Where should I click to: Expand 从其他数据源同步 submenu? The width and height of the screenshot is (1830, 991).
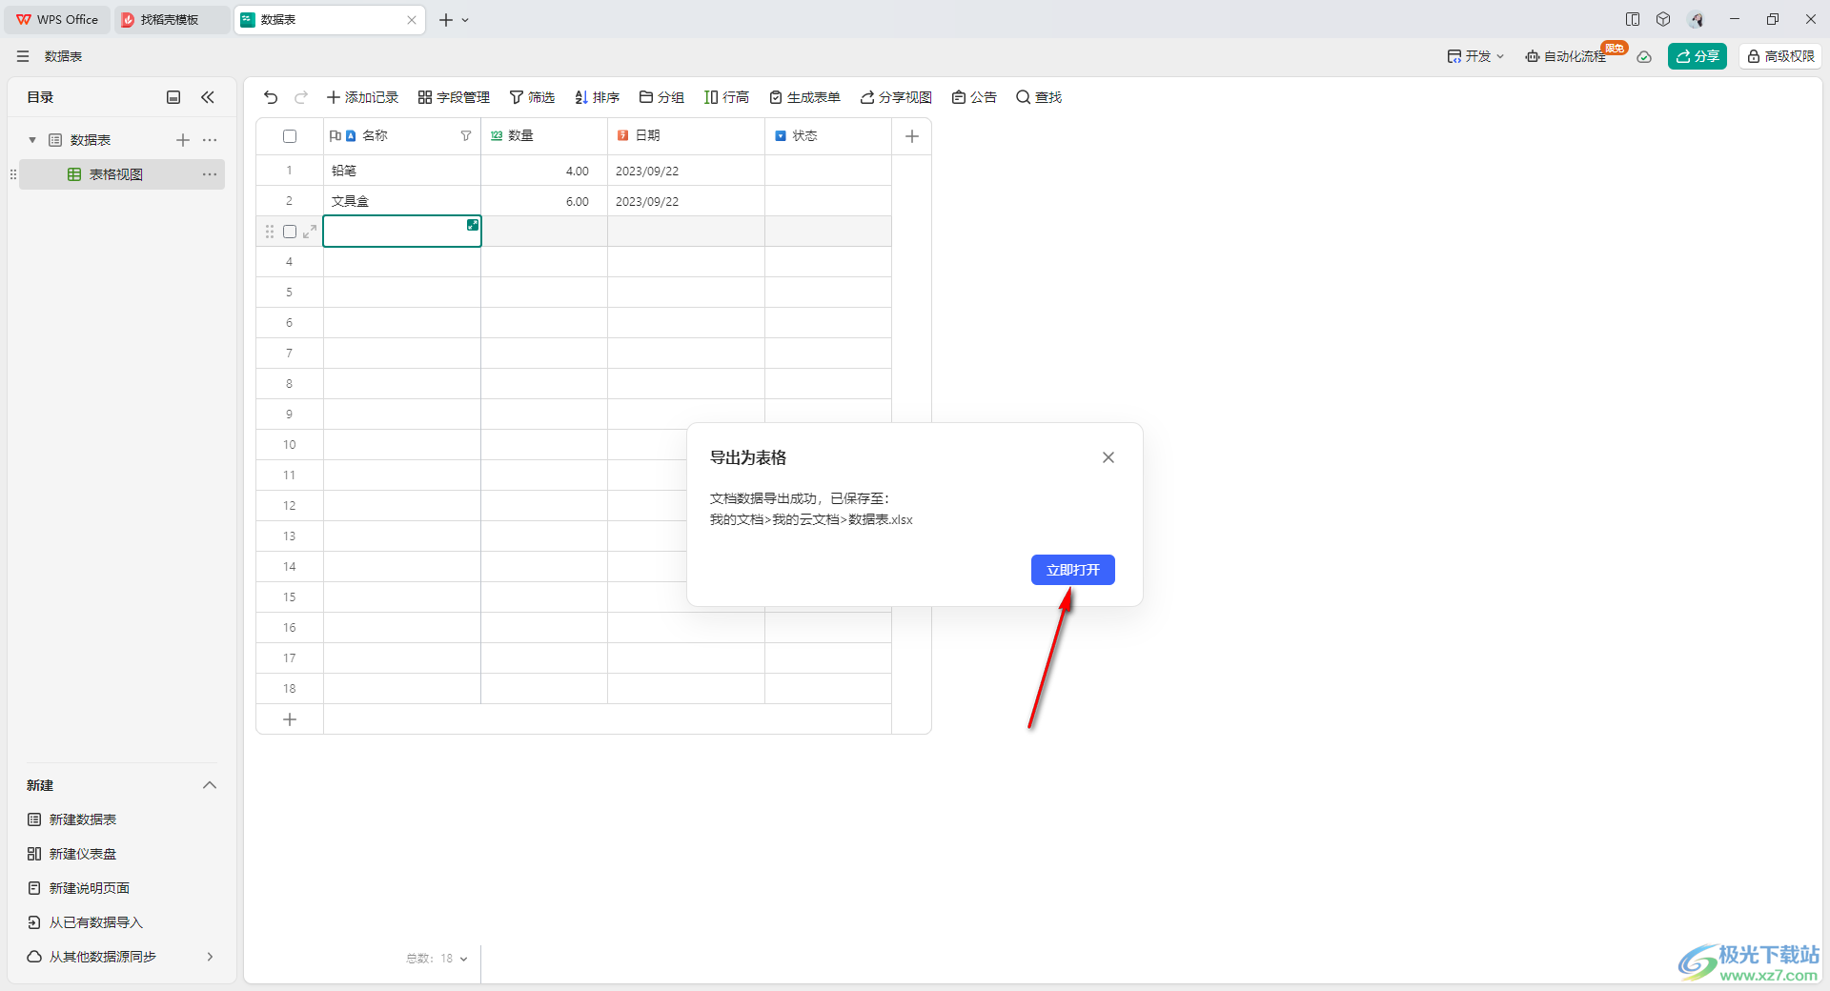pyautogui.click(x=210, y=957)
